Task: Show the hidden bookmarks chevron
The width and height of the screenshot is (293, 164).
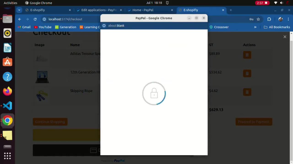Action: (255, 27)
